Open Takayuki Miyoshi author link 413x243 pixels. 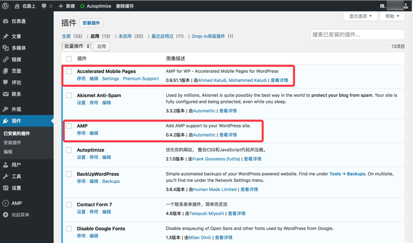(206, 214)
